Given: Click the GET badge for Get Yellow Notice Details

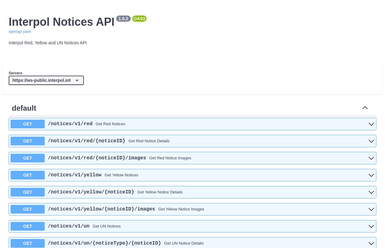Looking at the screenshot, I should pos(28,192).
